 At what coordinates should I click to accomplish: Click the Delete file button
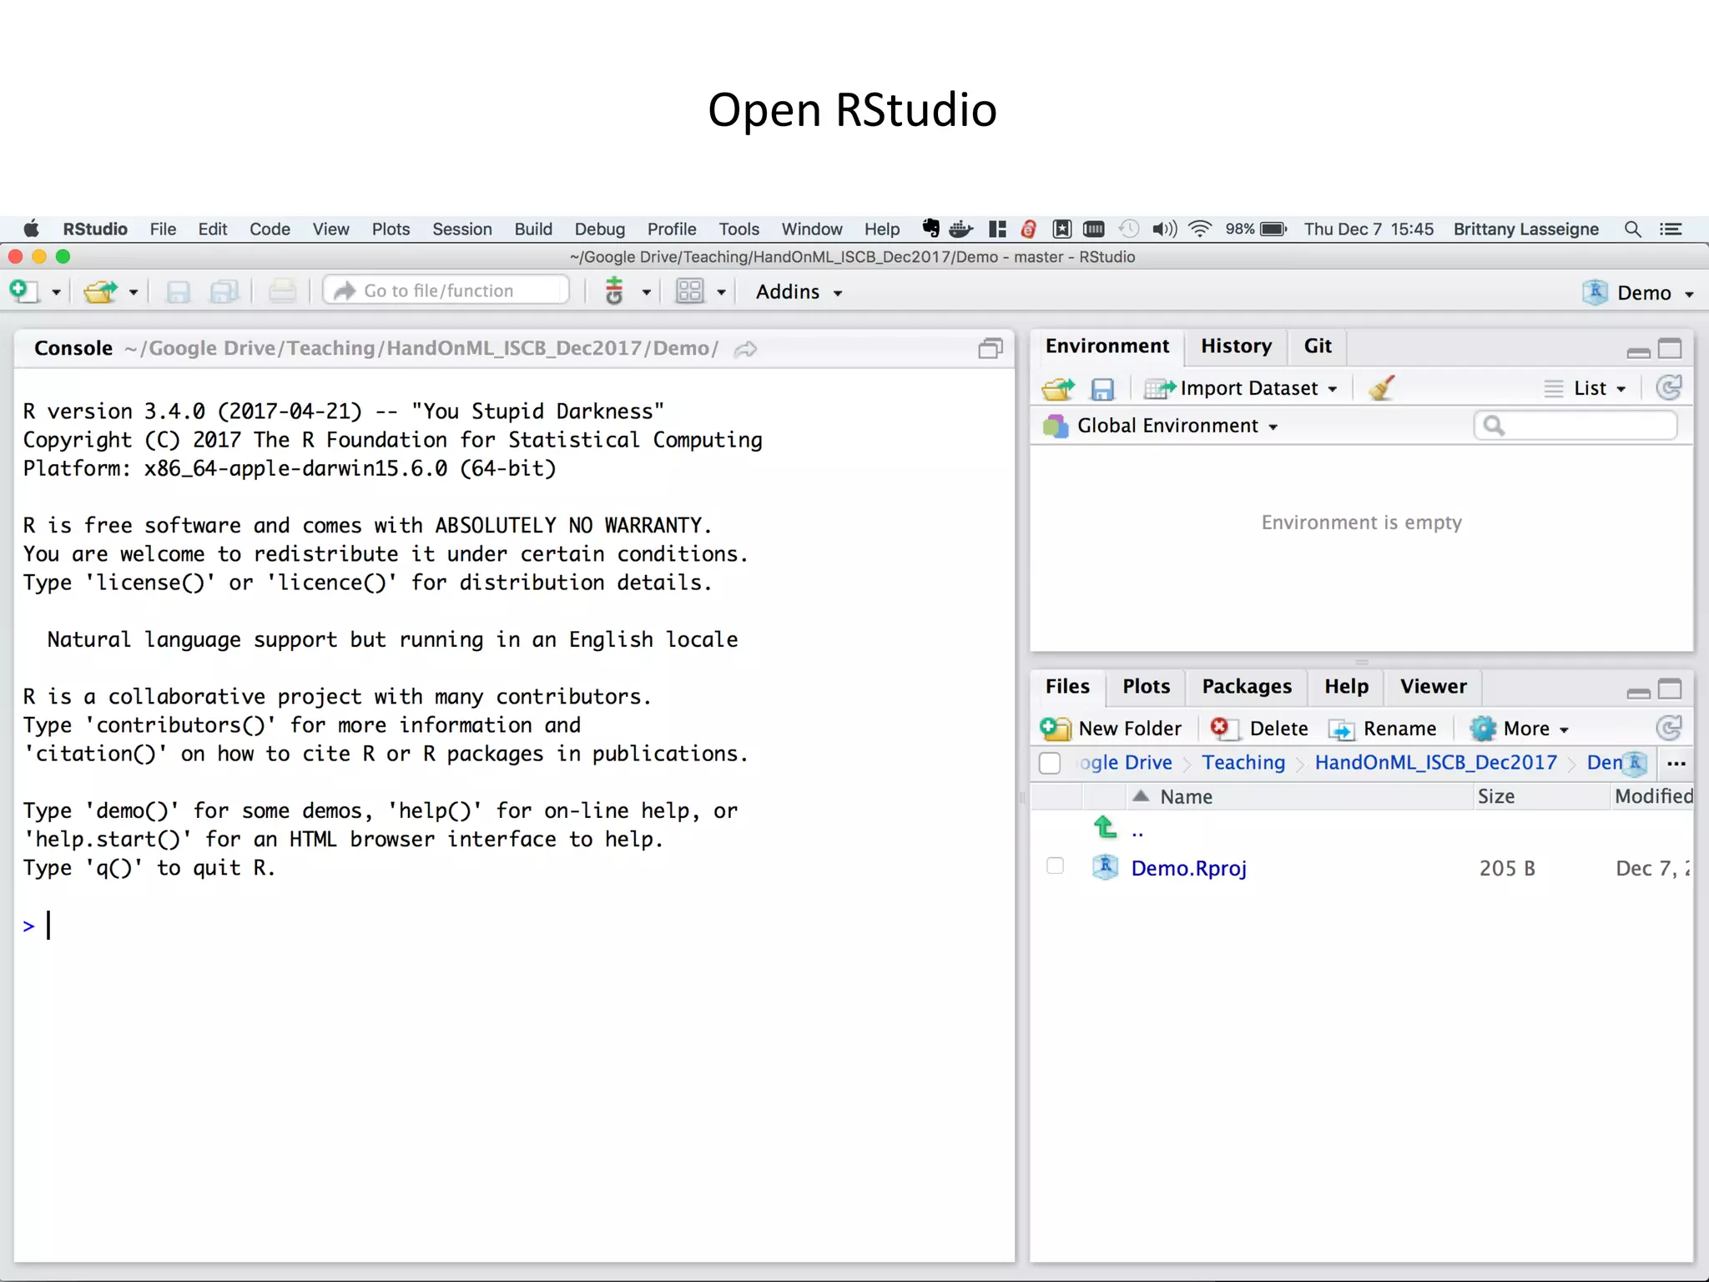[1259, 729]
